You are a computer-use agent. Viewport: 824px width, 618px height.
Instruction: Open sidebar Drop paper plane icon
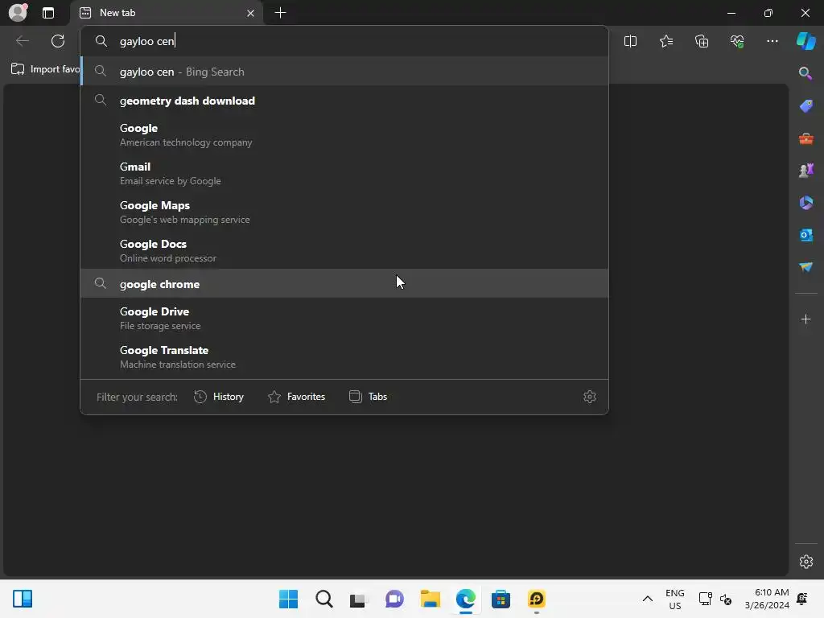[805, 267]
